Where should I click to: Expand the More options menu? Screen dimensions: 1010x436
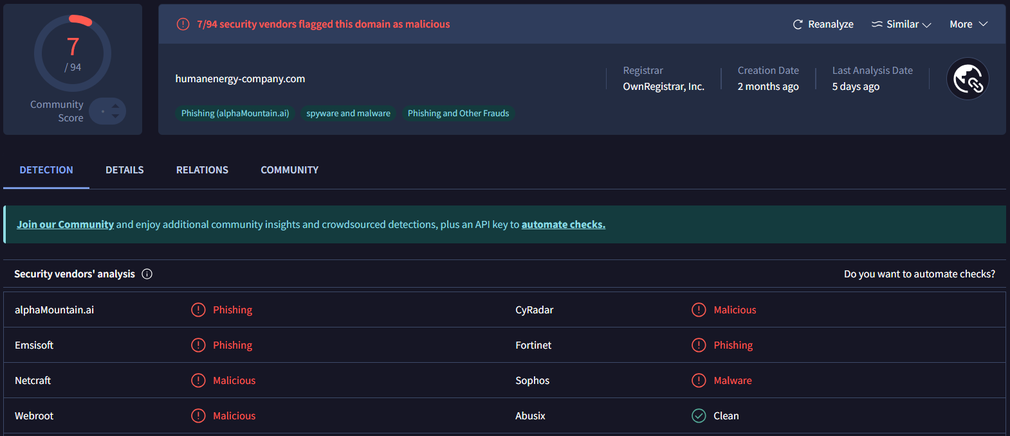click(x=968, y=24)
